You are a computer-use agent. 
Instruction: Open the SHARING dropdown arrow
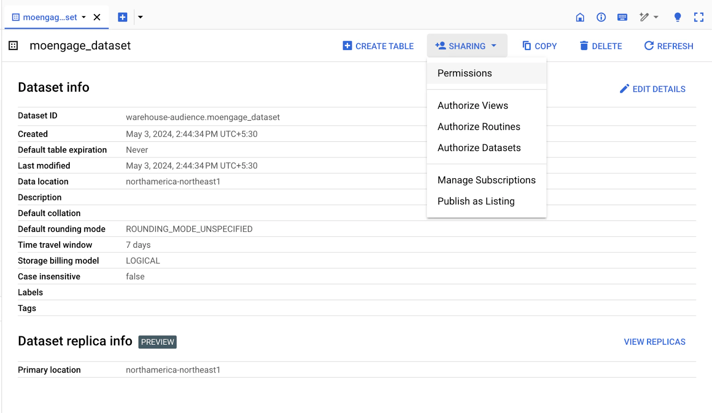point(493,45)
